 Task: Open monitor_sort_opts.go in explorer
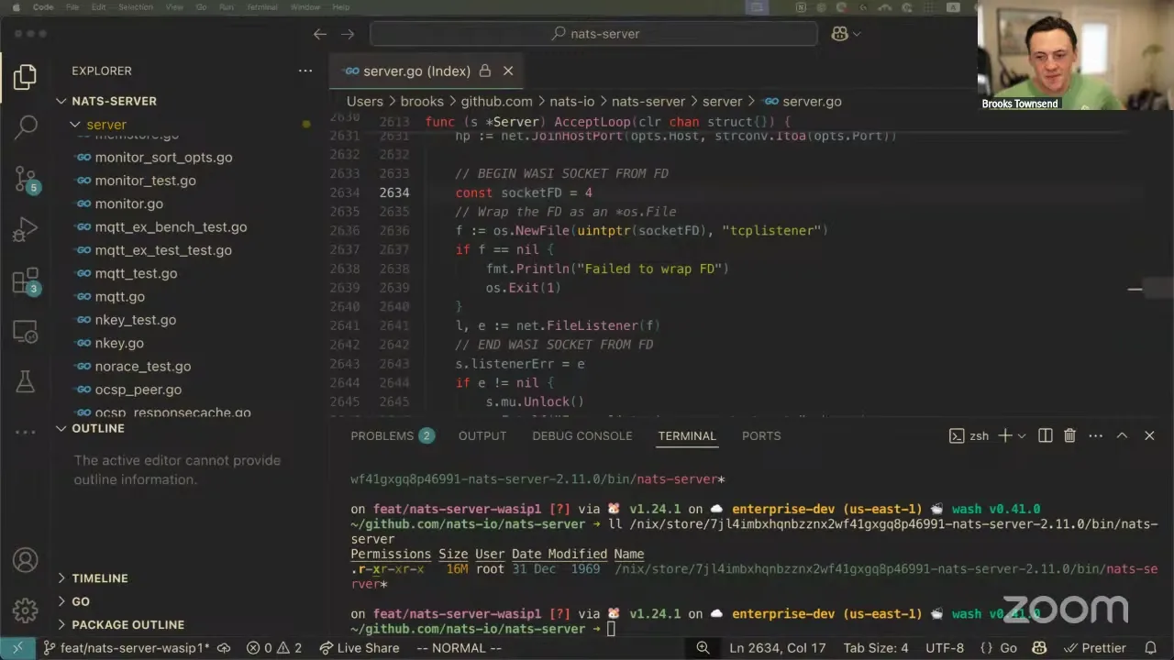[163, 158]
